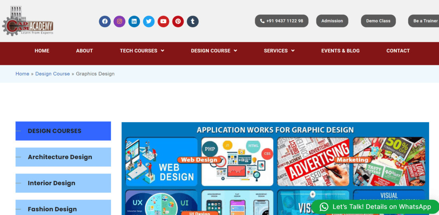The height and width of the screenshot is (215, 439).
Task: Call the +91 9437 1122 98 phone button
Action: coord(281,21)
